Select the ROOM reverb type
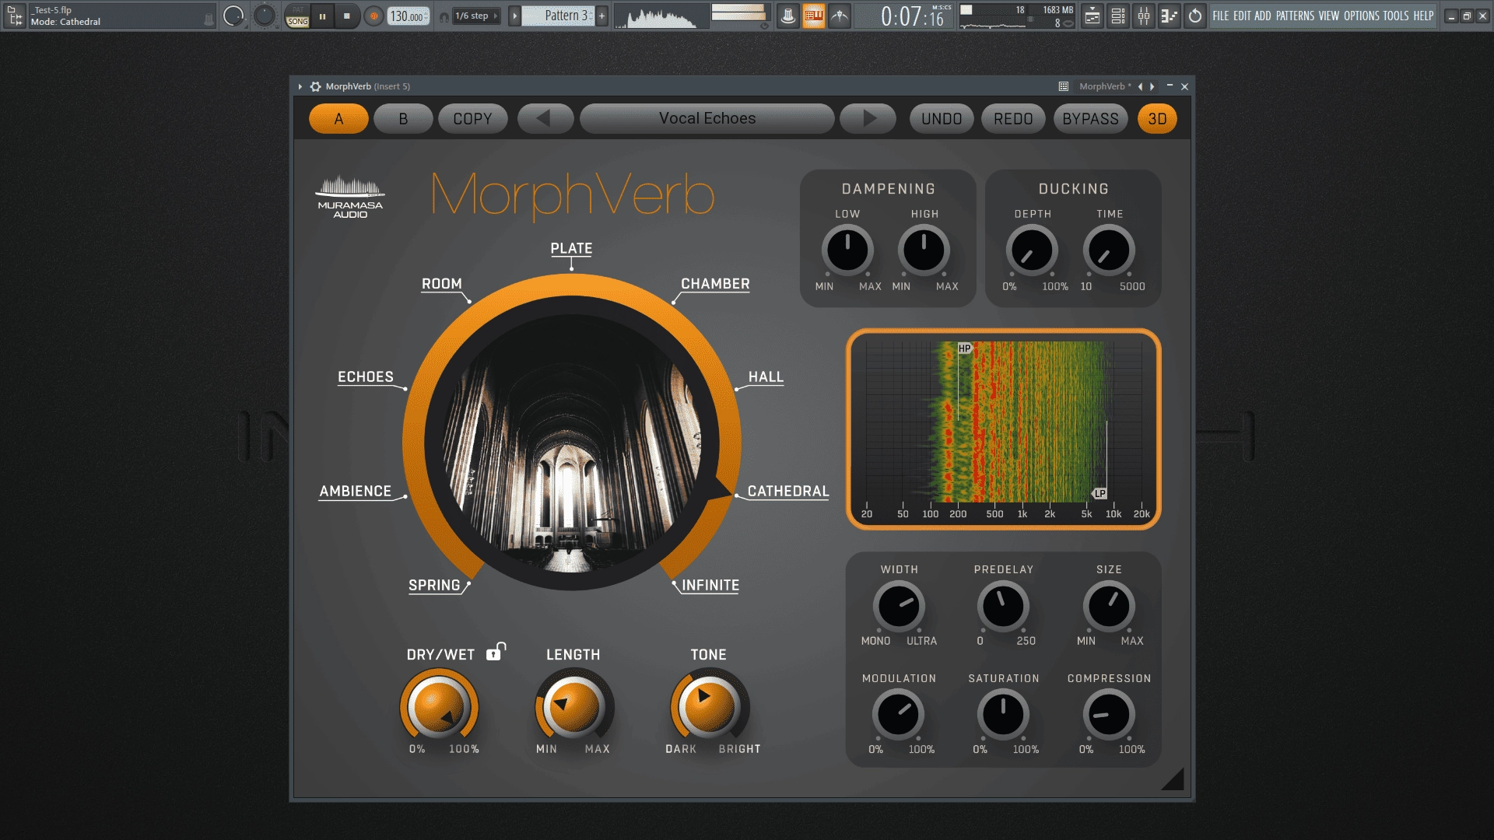The height and width of the screenshot is (840, 1494). click(x=442, y=284)
